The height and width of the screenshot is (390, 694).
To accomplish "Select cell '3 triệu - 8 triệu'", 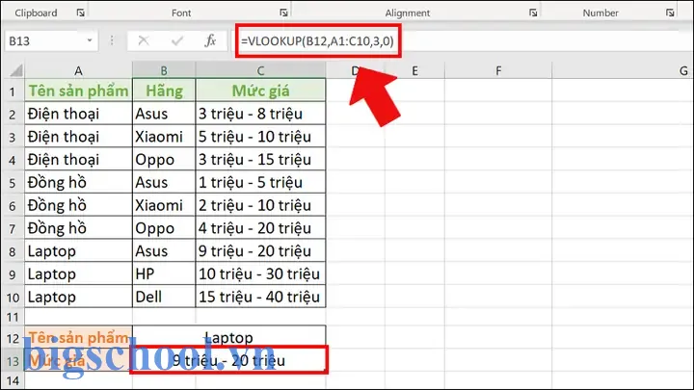I will coord(260,114).
